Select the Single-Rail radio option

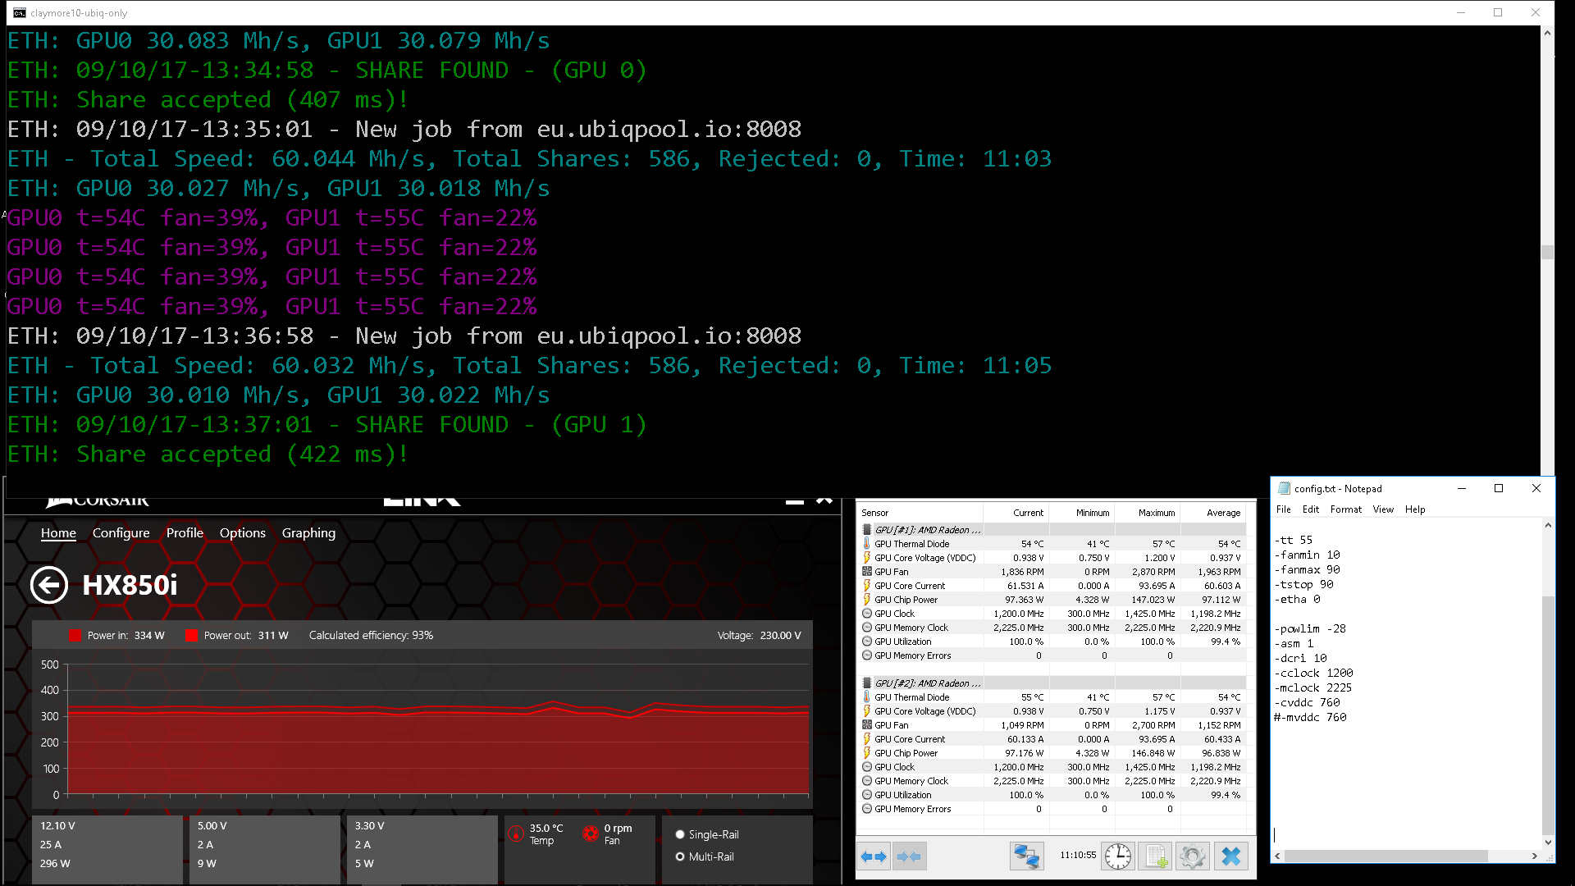tap(680, 834)
